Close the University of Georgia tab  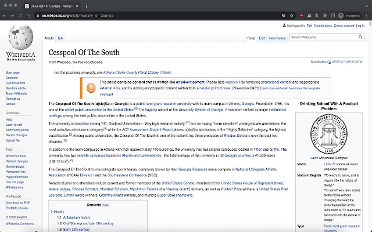click(77, 6)
